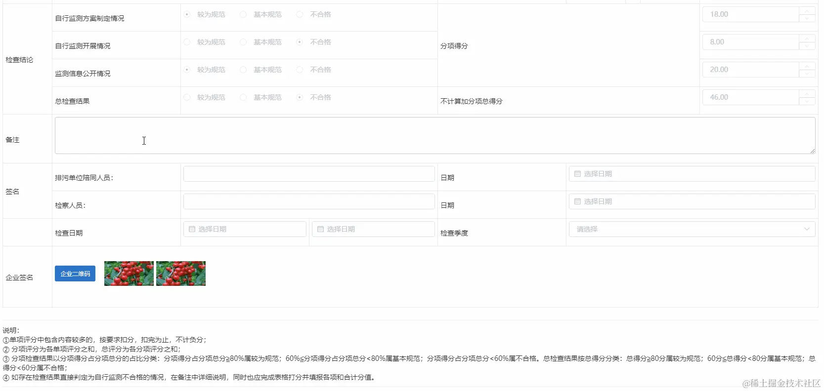The width and height of the screenshot is (824, 391).
Task: Grab the resize handle of the 备注 textarea
Action: pyautogui.click(x=812, y=151)
